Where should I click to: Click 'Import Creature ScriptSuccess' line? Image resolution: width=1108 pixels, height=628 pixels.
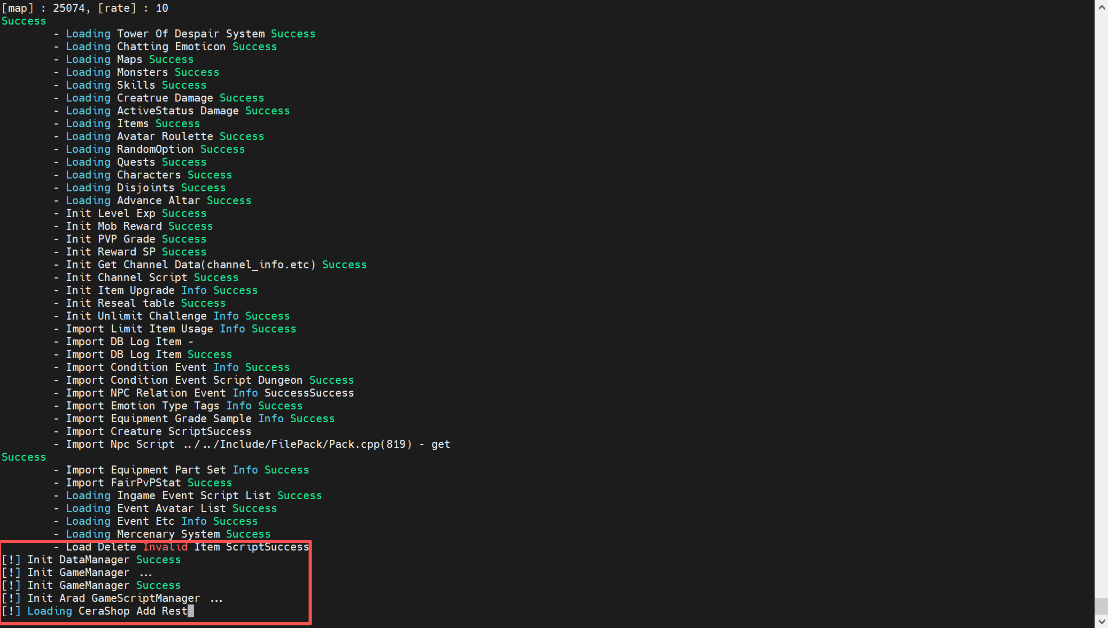pos(152,431)
